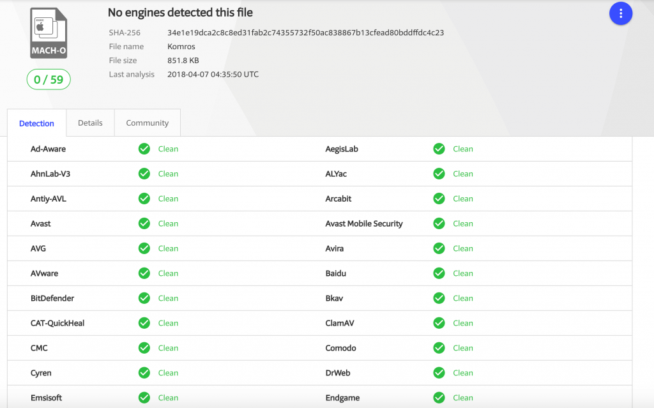This screenshot has height=408, width=654.
Task: Click the AhnLab-V3 engine name
Action: [x=50, y=174]
